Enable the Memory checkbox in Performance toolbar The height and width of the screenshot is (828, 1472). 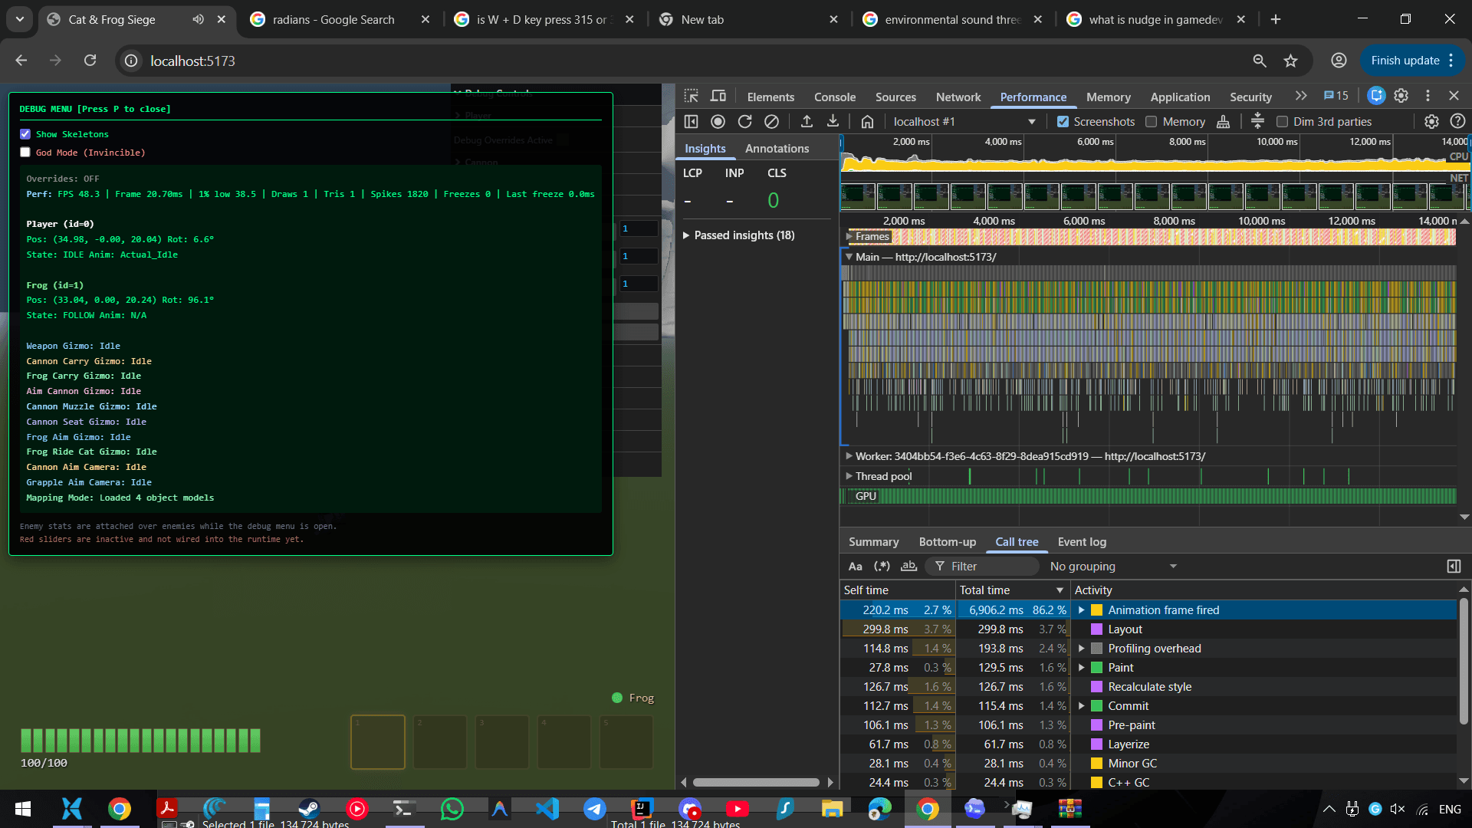click(1151, 121)
